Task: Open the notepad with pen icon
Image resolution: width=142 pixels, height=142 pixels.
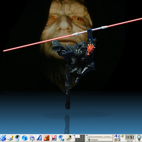Action: [x=69, y=138]
